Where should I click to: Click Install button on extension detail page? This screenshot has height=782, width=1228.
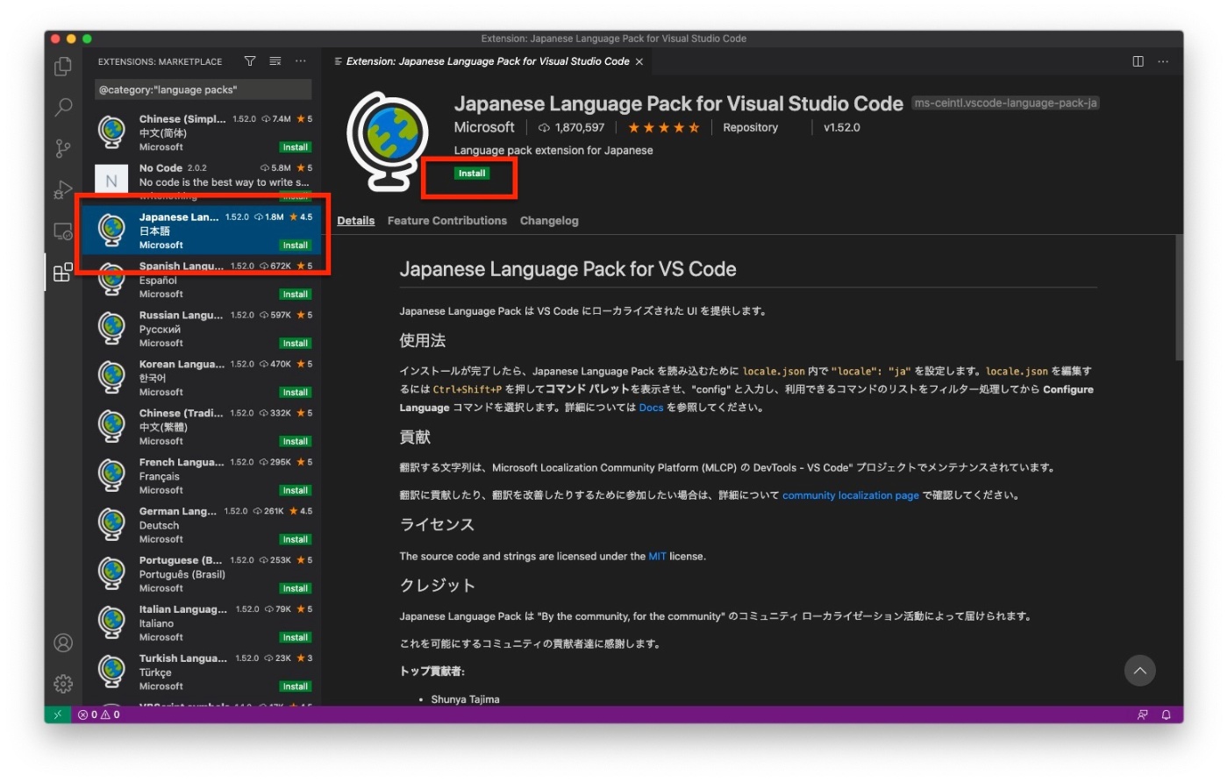472,174
